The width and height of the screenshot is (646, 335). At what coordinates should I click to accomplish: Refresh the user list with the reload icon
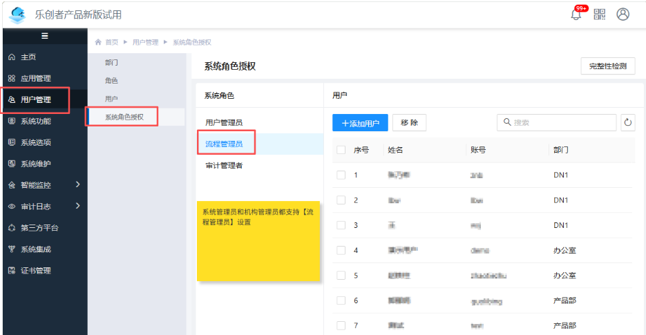628,122
